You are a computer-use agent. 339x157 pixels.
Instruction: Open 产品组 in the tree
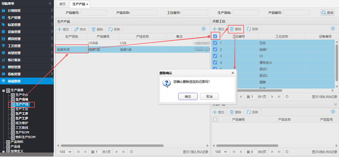(x=15, y=147)
